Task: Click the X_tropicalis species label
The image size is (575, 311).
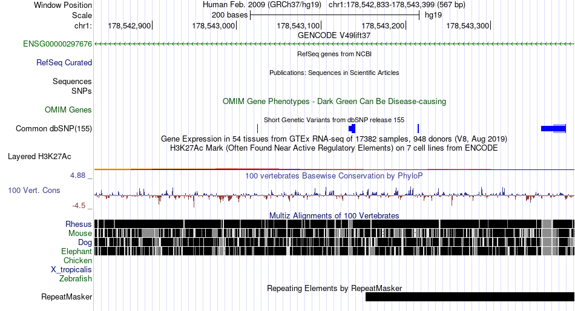Action: [x=71, y=270]
